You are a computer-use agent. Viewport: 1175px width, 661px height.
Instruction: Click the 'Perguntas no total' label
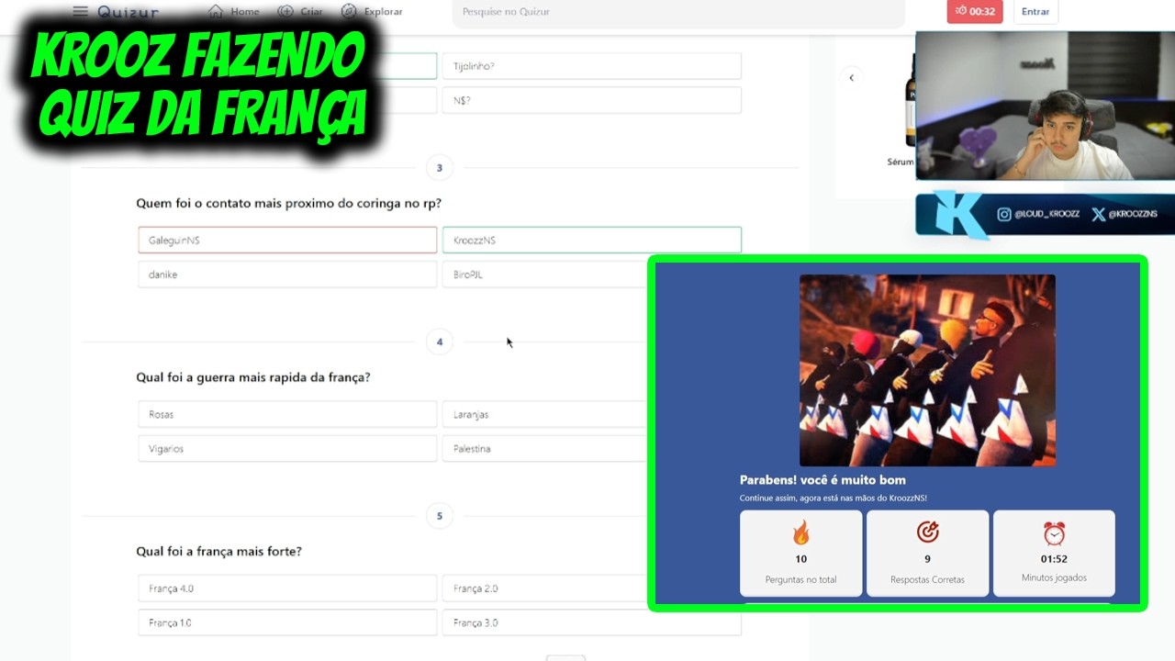801,580
